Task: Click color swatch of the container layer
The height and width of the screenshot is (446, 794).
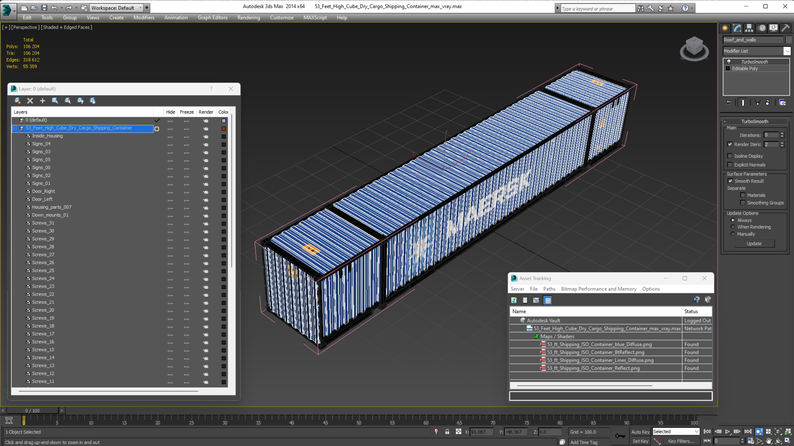Action: click(224, 128)
